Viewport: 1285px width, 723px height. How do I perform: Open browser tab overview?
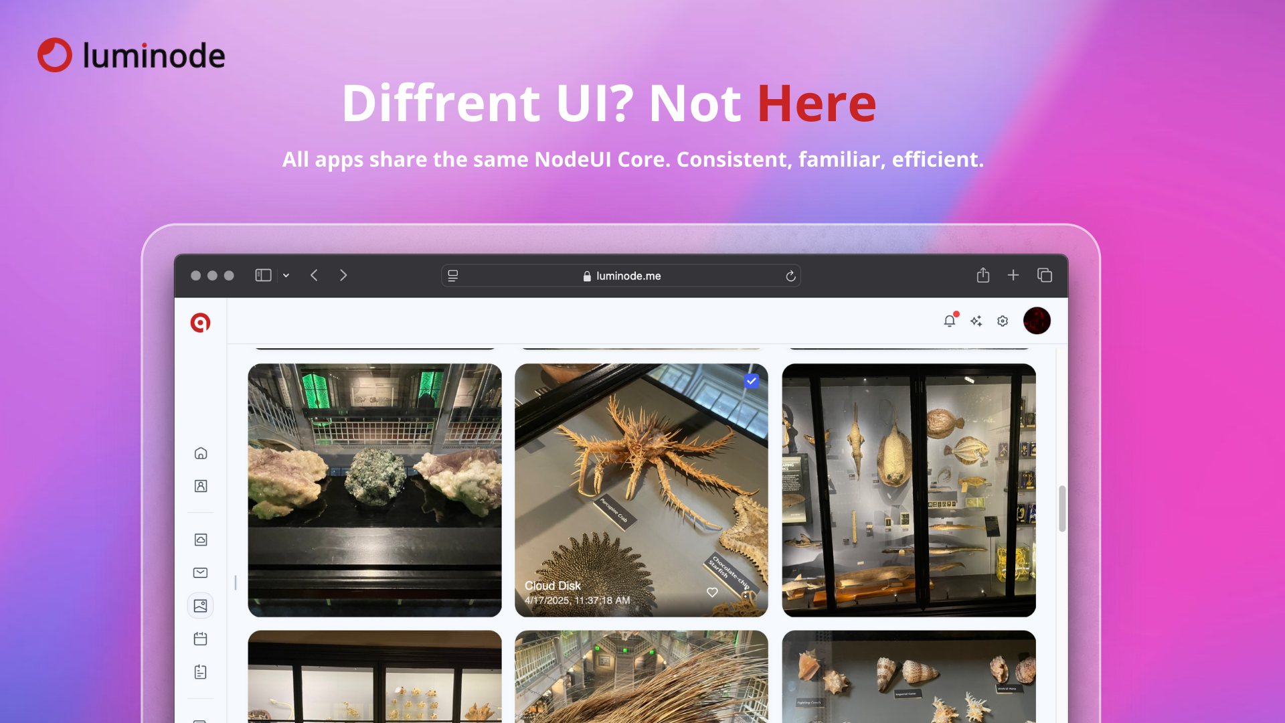pos(1045,276)
